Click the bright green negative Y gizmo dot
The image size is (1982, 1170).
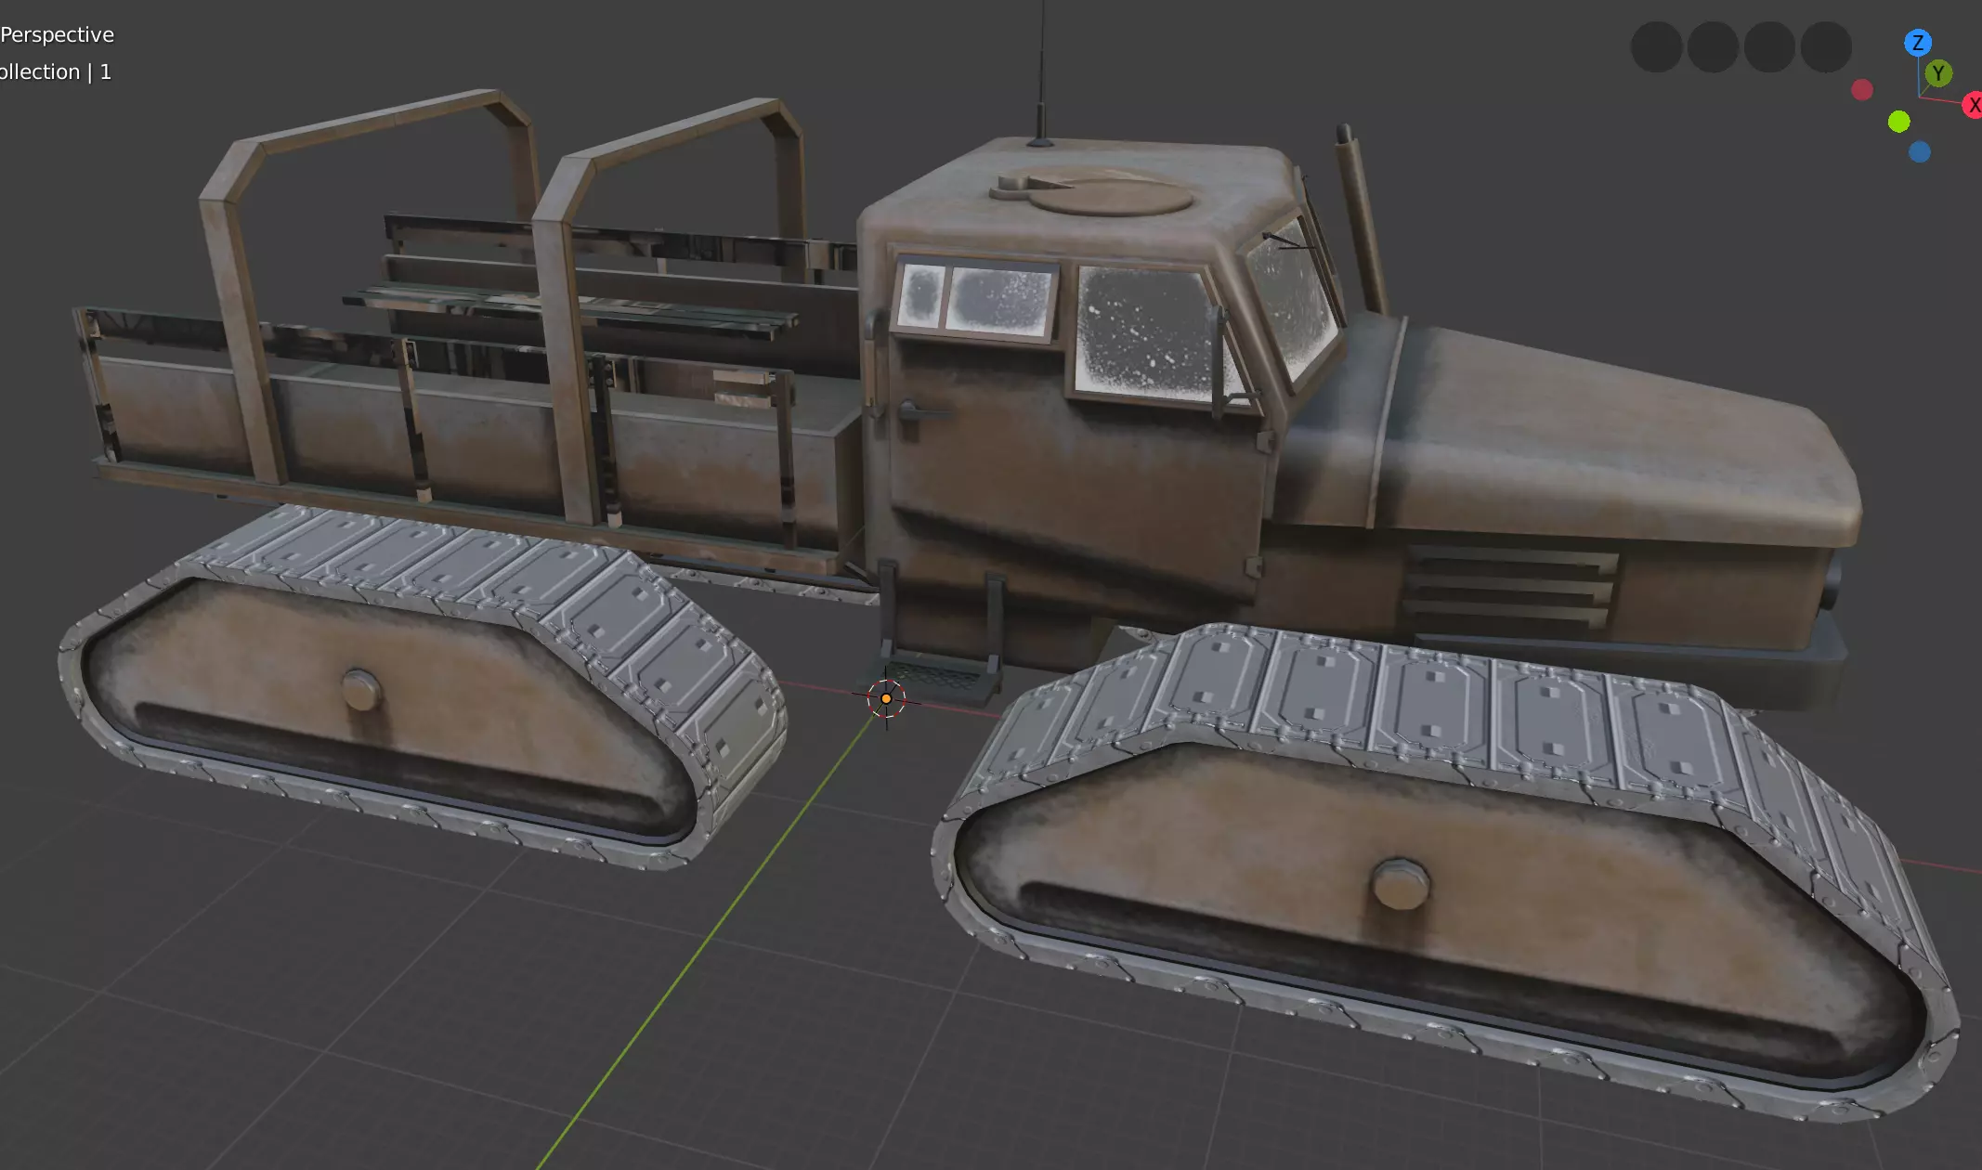coord(1898,122)
